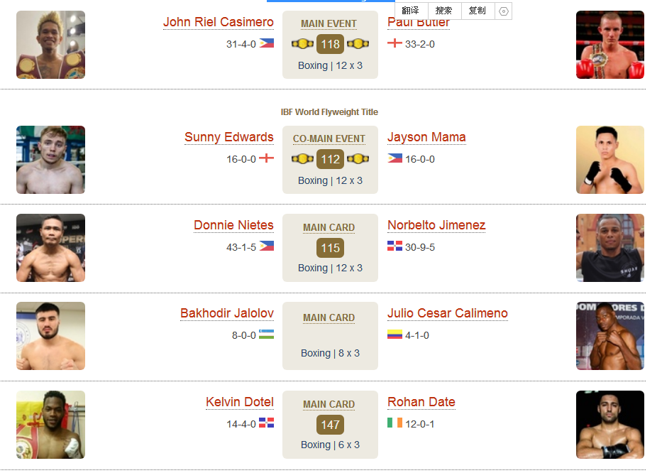The height and width of the screenshot is (473, 662).
Task: Click Bakhodir Jalolov's photo thumbnail
Action: 50,336
